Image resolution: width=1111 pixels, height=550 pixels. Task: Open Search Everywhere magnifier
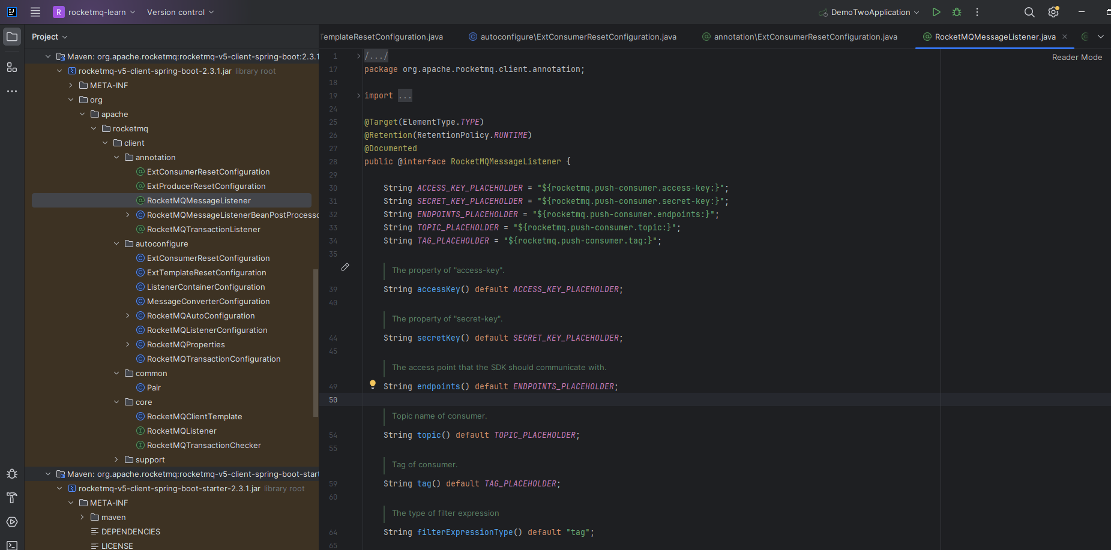(x=1029, y=12)
